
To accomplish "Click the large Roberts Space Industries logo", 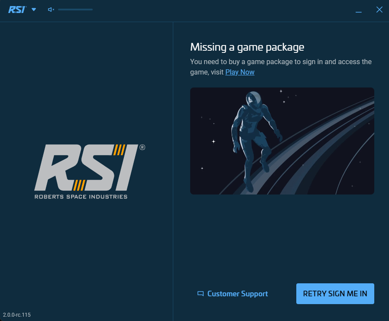I will point(90,172).
